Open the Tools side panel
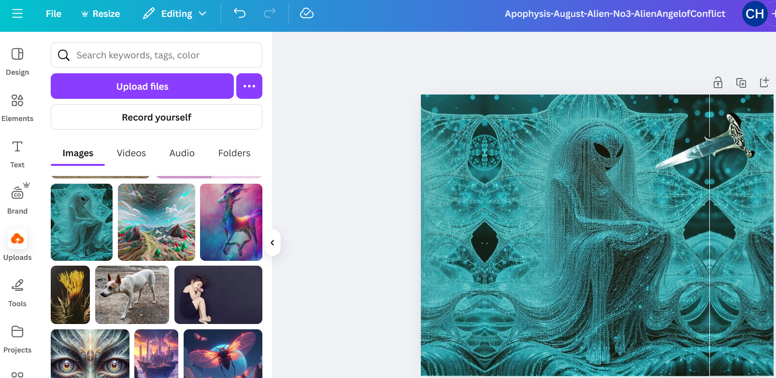 point(17,293)
